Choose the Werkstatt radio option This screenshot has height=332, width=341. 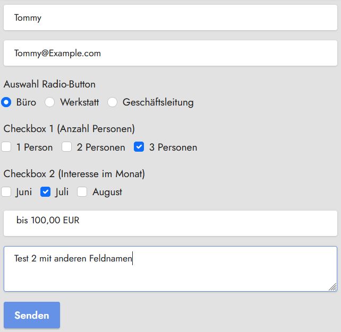click(50, 102)
